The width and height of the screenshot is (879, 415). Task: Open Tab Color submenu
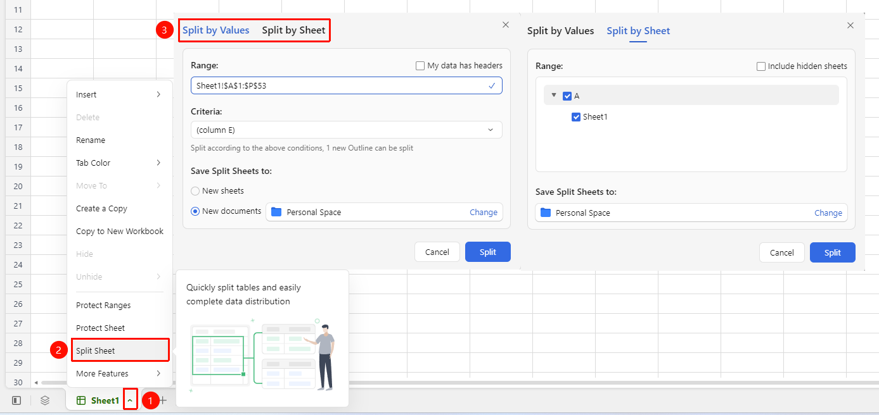coord(119,163)
